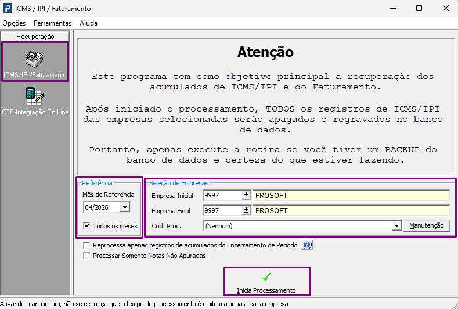Click the Atenção heading text
The width and height of the screenshot is (458, 309).
pyautogui.click(x=265, y=52)
